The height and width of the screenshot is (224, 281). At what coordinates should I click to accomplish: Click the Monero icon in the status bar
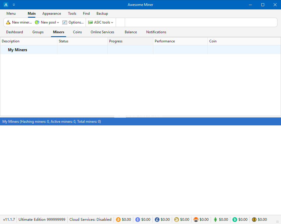(196, 220)
